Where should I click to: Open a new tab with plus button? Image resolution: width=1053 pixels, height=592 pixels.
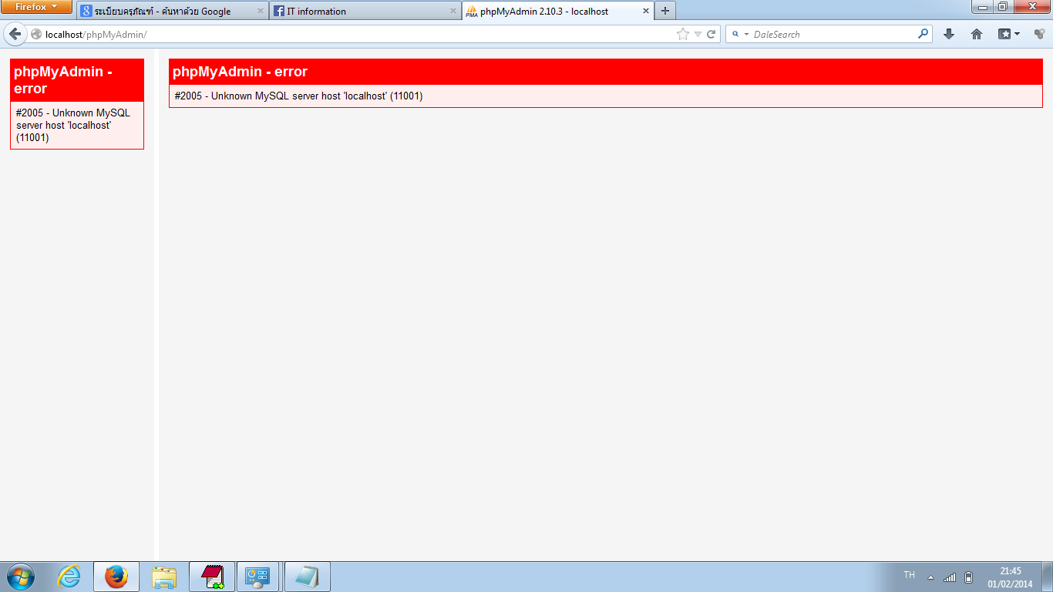point(665,11)
